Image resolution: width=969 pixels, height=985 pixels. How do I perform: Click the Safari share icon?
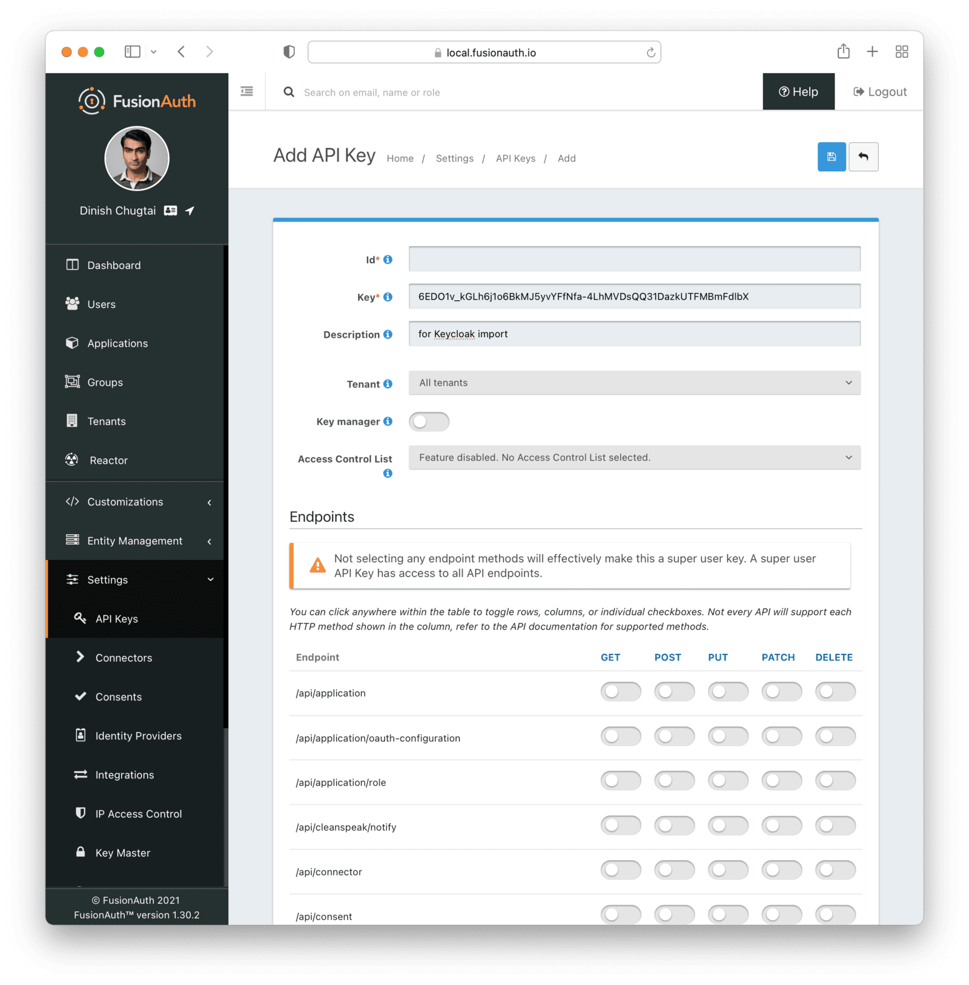843,51
